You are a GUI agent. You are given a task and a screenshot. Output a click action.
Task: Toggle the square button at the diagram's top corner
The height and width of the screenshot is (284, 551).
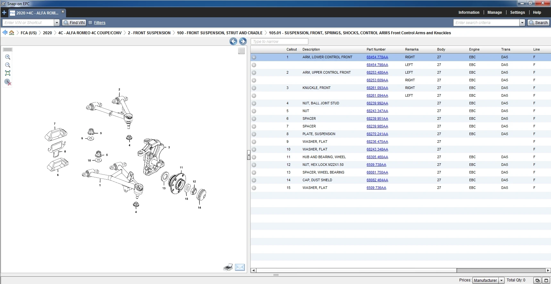point(241,51)
